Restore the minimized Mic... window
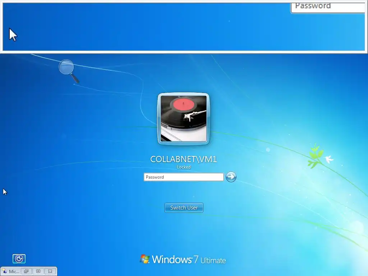 pyautogui.click(x=26, y=271)
